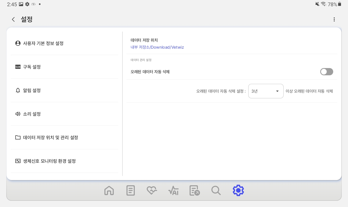This screenshot has width=348, height=207.
Task: Go back using the arrow beside 설정
Action: [x=13, y=19]
